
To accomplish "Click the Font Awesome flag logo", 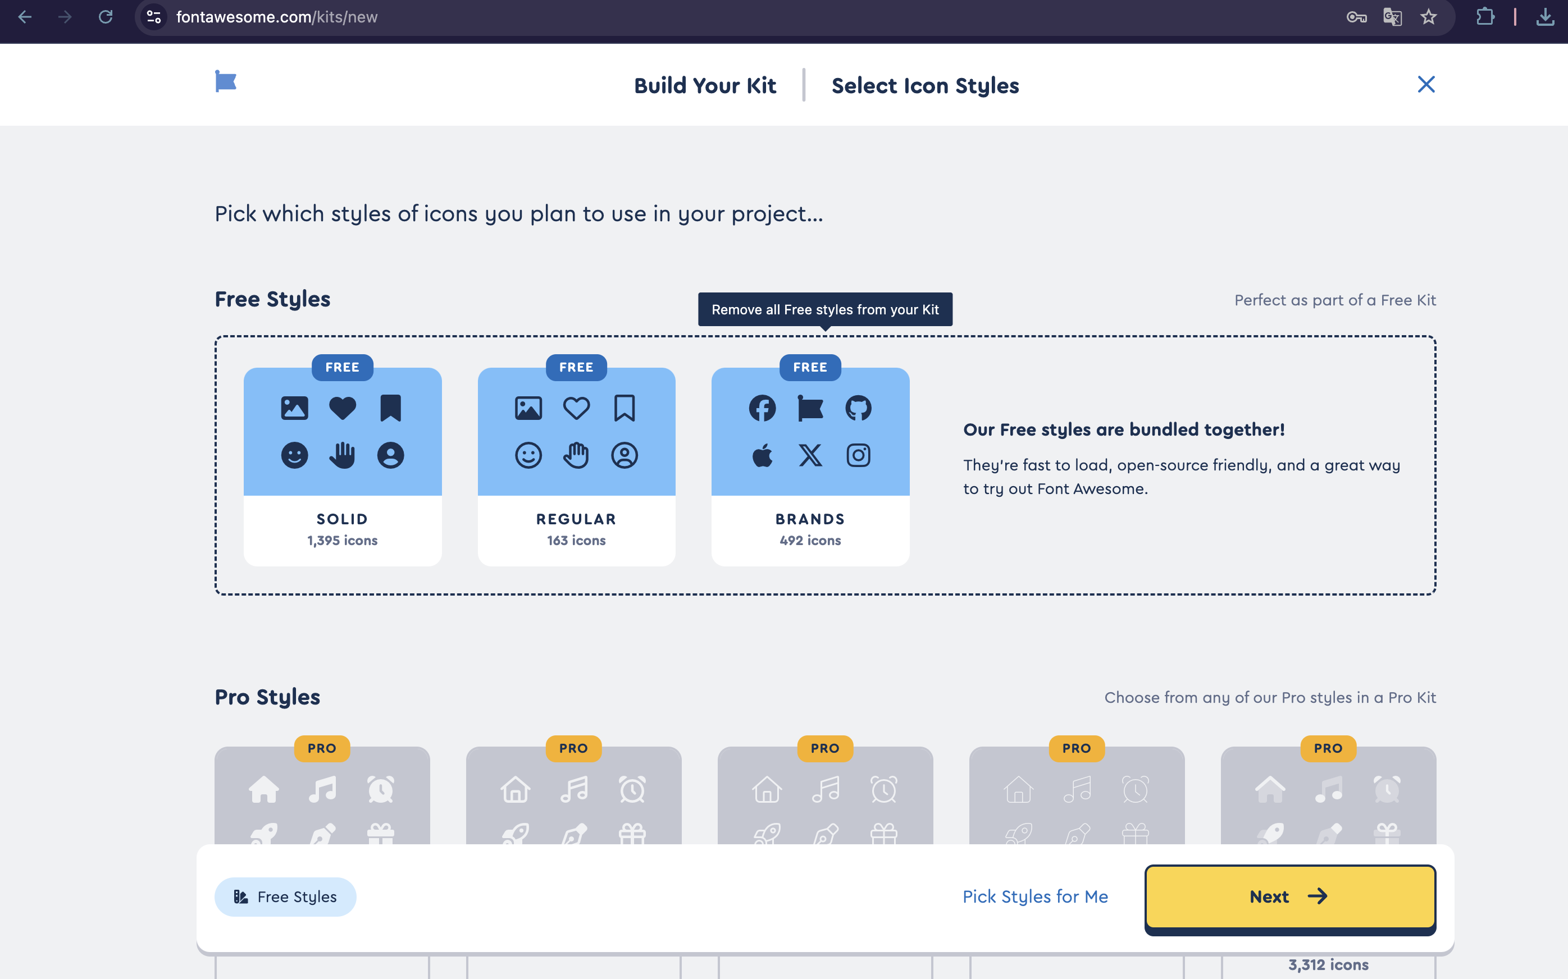I will point(225,81).
